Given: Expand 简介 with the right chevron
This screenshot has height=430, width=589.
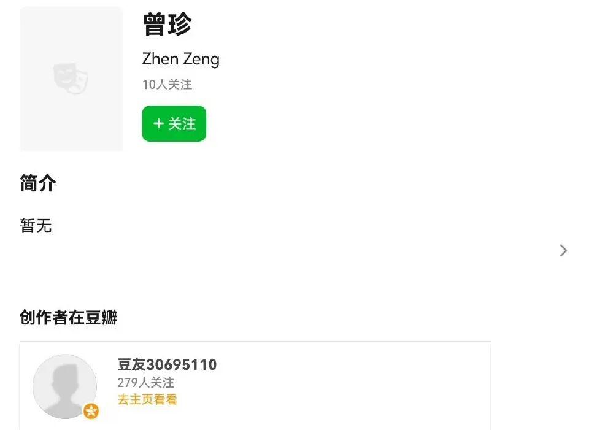Looking at the screenshot, I should [x=563, y=250].
